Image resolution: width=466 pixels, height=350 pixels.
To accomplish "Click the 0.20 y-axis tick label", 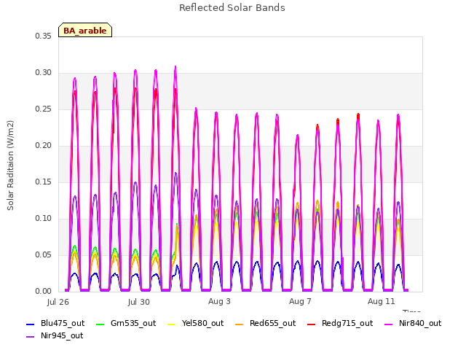I will click(44, 146).
